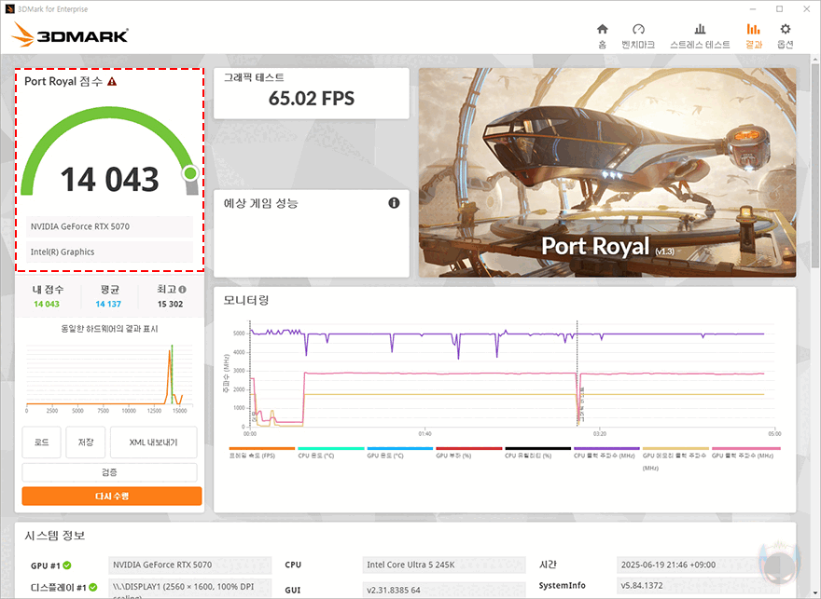The image size is (821, 599).
Task: Click the Intel(R) Graphics row
Action: [x=109, y=252]
